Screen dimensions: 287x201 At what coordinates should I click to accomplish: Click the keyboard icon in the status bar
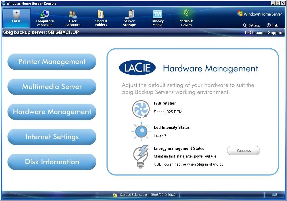274,194
